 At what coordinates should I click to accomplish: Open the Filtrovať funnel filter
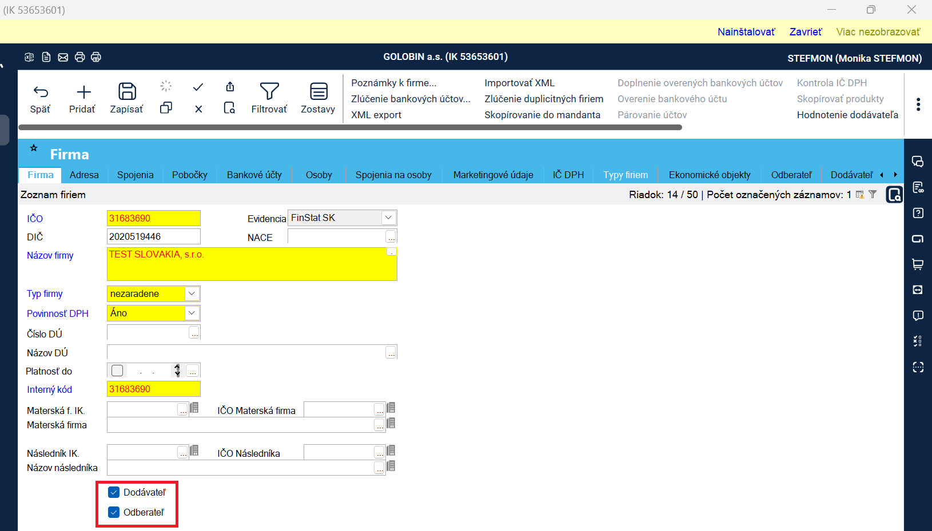[269, 92]
